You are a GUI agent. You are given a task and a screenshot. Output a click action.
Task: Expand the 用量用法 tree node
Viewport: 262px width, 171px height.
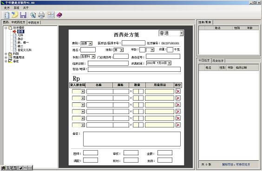pyautogui.click(x=6, y=57)
